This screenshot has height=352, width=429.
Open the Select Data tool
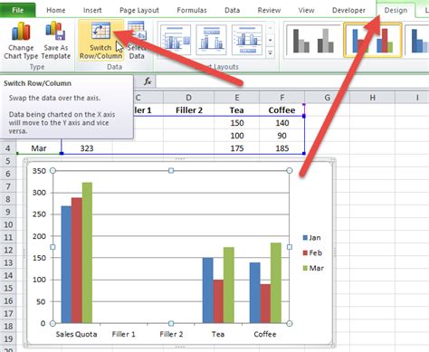pos(137,41)
